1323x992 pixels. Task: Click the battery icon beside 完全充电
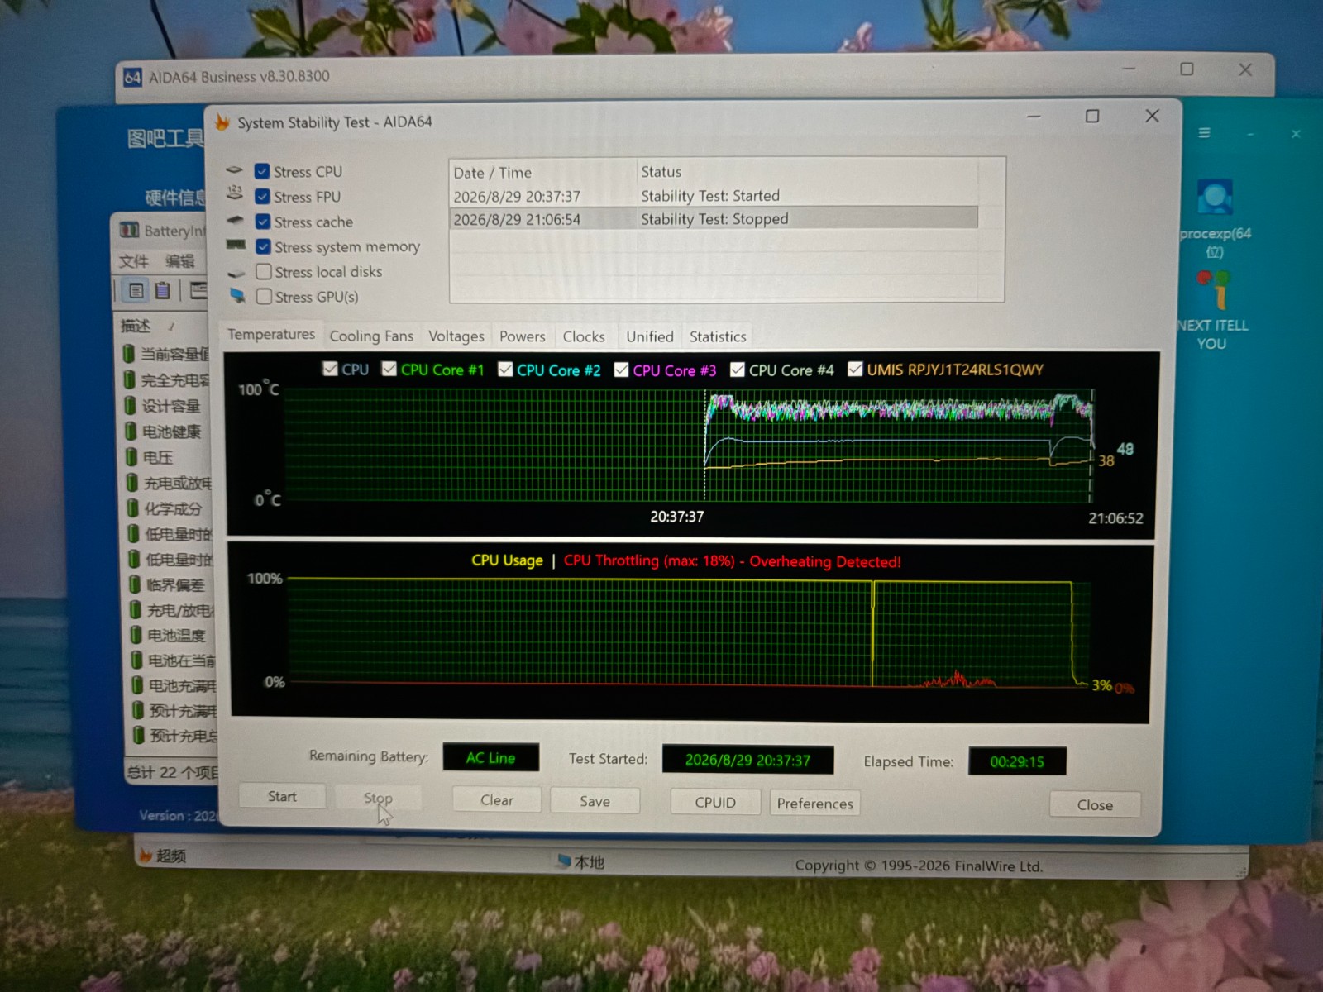(x=129, y=380)
